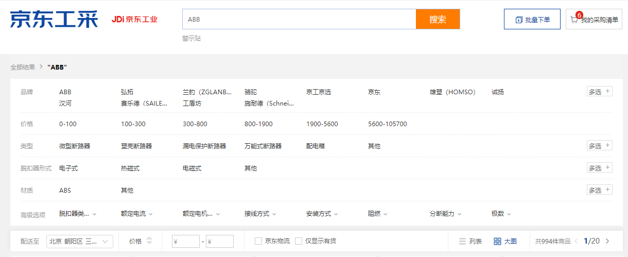Select price range 100-300
Viewport: 628px width, 257px height.
click(x=133, y=124)
